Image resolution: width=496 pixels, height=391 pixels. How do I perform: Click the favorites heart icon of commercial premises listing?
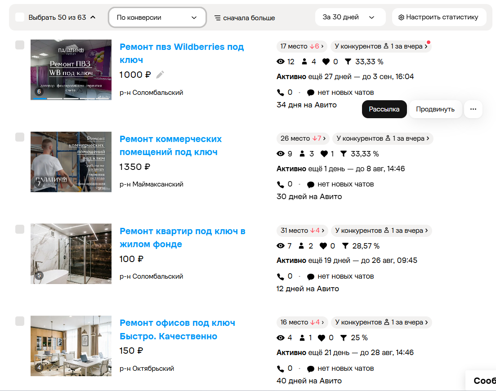tap(324, 154)
